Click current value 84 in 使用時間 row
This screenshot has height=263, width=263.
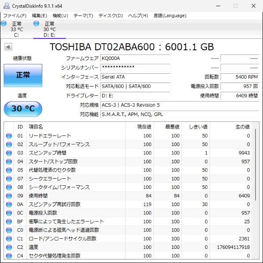click(149, 196)
